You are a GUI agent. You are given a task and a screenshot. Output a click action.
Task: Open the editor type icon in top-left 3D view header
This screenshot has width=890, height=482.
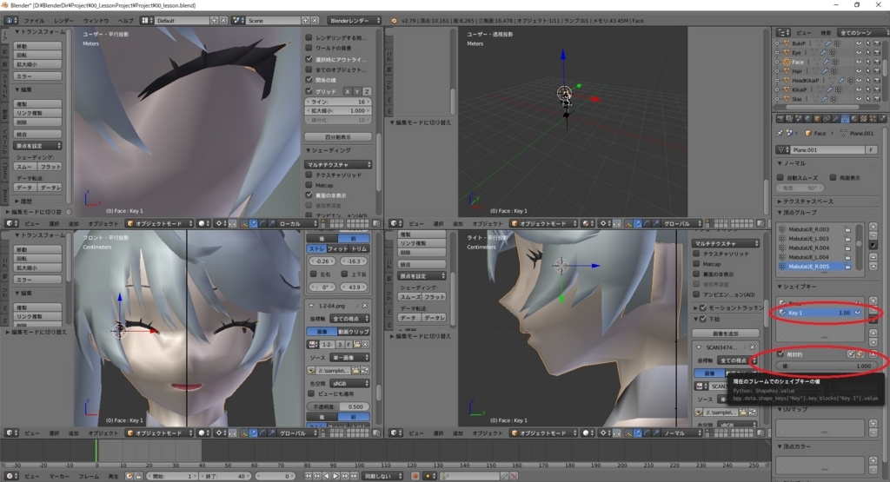(x=10, y=223)
